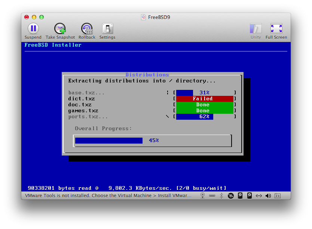
Task: Click the ports.txz progress bar
Action: tap(205, 116)
